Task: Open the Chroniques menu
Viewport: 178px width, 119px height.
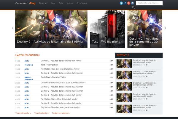Action: (x=82, y=3)
